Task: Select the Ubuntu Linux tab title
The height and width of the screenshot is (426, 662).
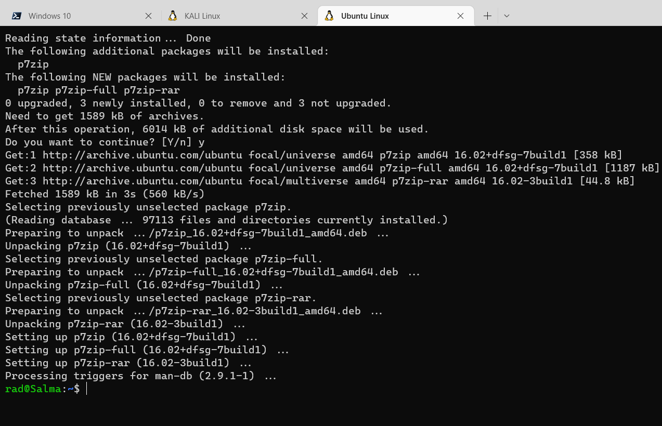Action: pyautogui.click(x=365, y=16)
